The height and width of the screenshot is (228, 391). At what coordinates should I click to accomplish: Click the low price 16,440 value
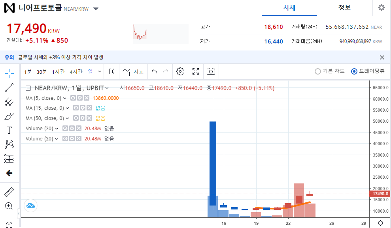point(274,41)
